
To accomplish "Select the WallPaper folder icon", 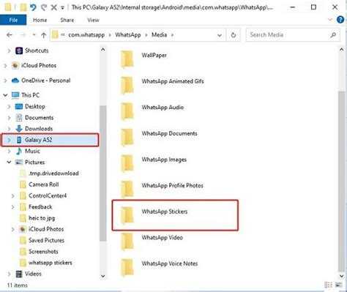I will 127,59.
